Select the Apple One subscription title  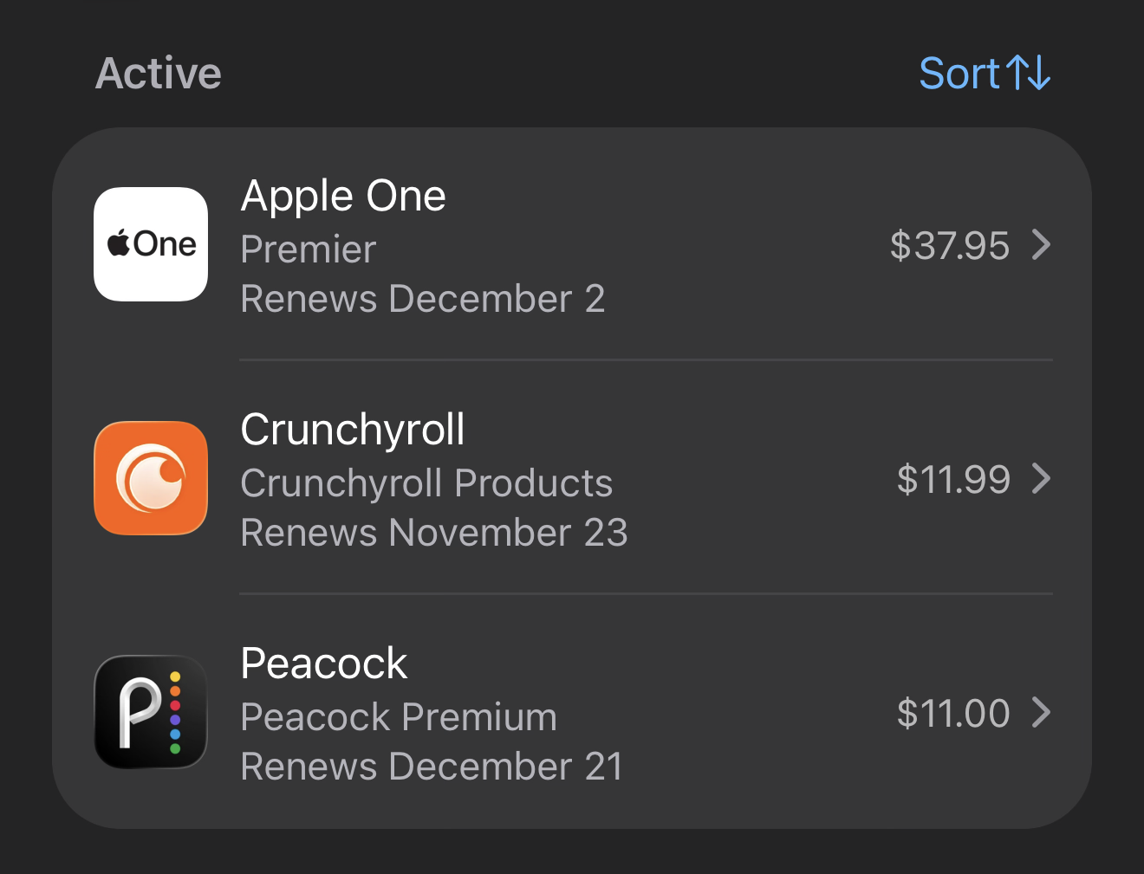point(343,196)
